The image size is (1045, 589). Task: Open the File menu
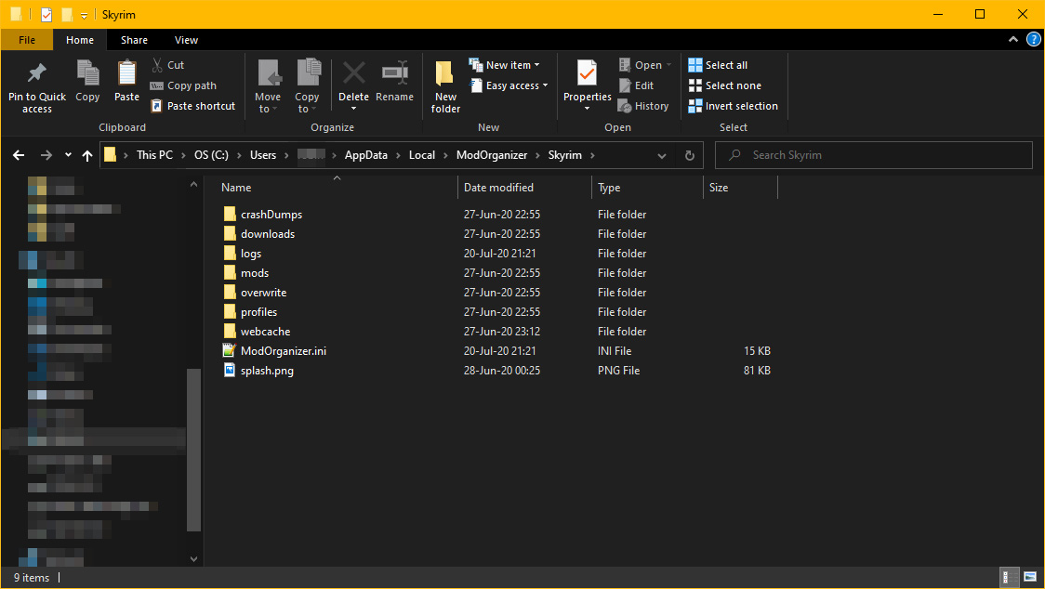click(27, 40)
